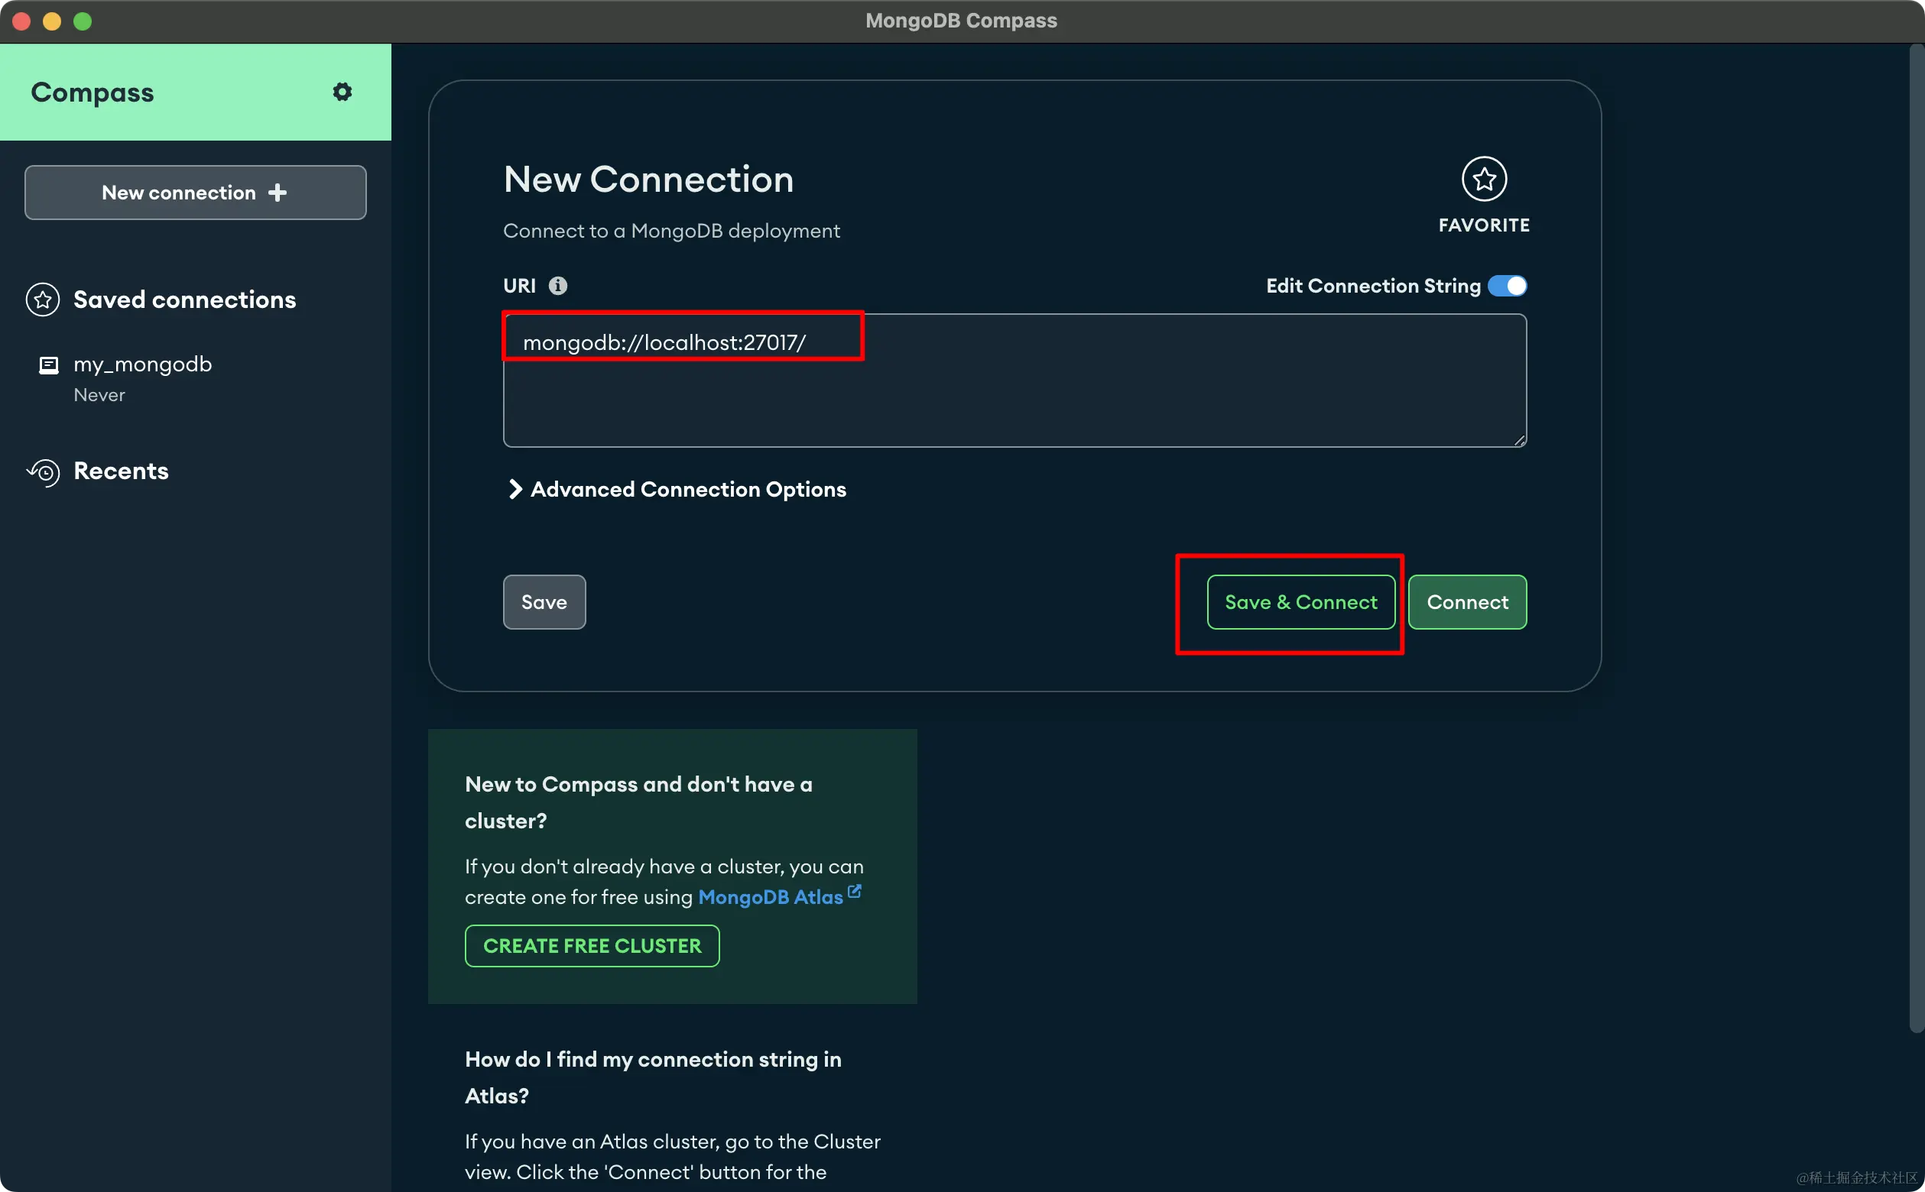This screenshot has height=1192, width=1925.
Task: Click the URI info icon
Action: pyautogui.click(x=557, y=285)
